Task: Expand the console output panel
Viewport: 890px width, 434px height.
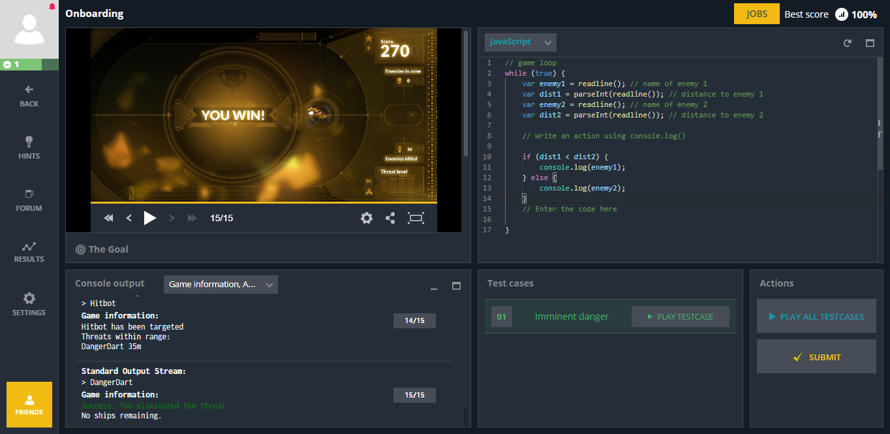Action: point(456,286)
